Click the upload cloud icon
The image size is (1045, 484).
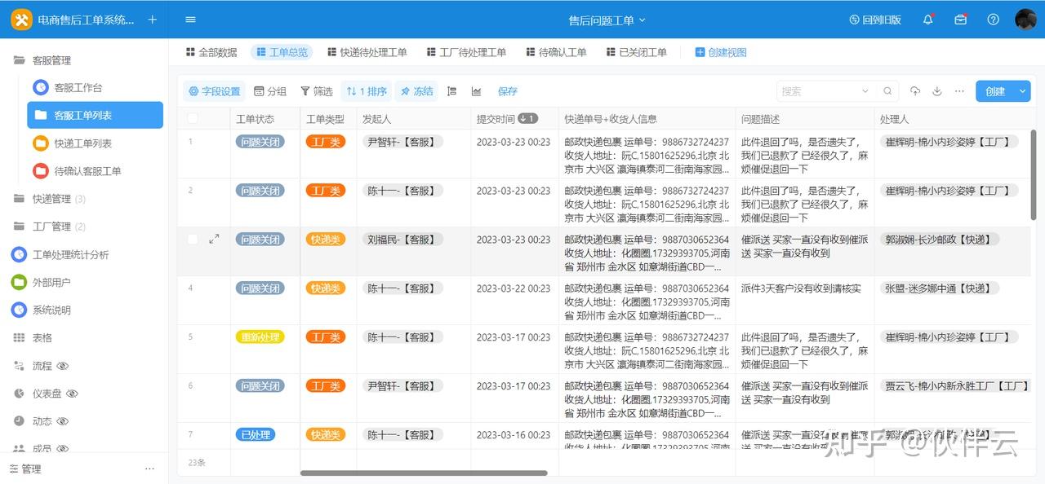point(915,91)
